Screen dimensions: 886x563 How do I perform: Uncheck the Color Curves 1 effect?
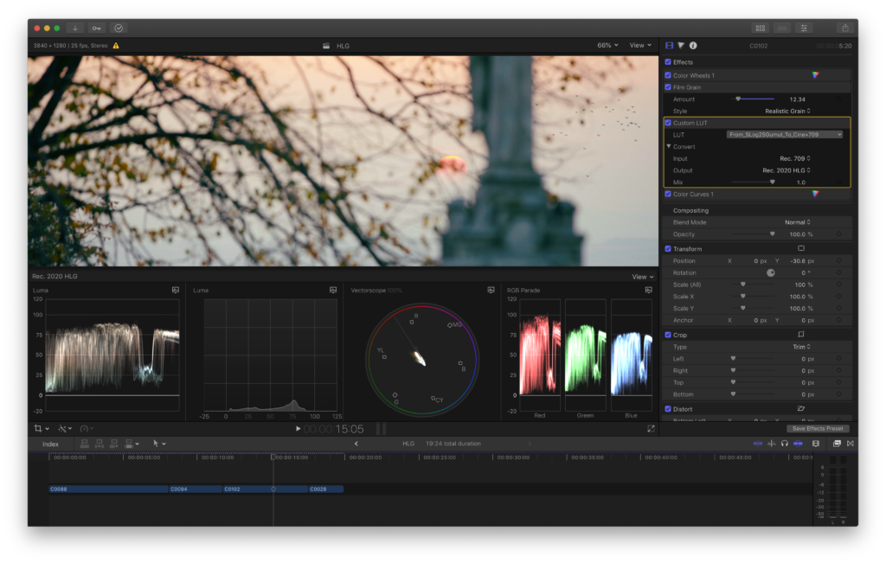point(668,194)
